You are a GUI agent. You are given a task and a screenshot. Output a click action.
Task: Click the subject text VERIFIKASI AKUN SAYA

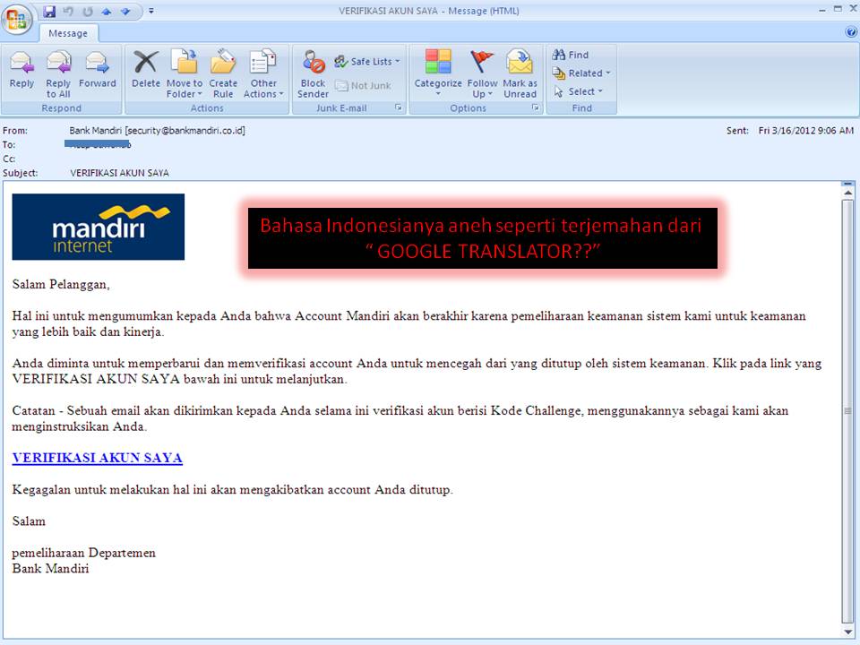119,173
